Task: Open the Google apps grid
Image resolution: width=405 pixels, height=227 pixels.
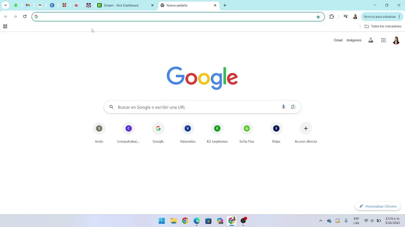Action: (x=383, y=40)
